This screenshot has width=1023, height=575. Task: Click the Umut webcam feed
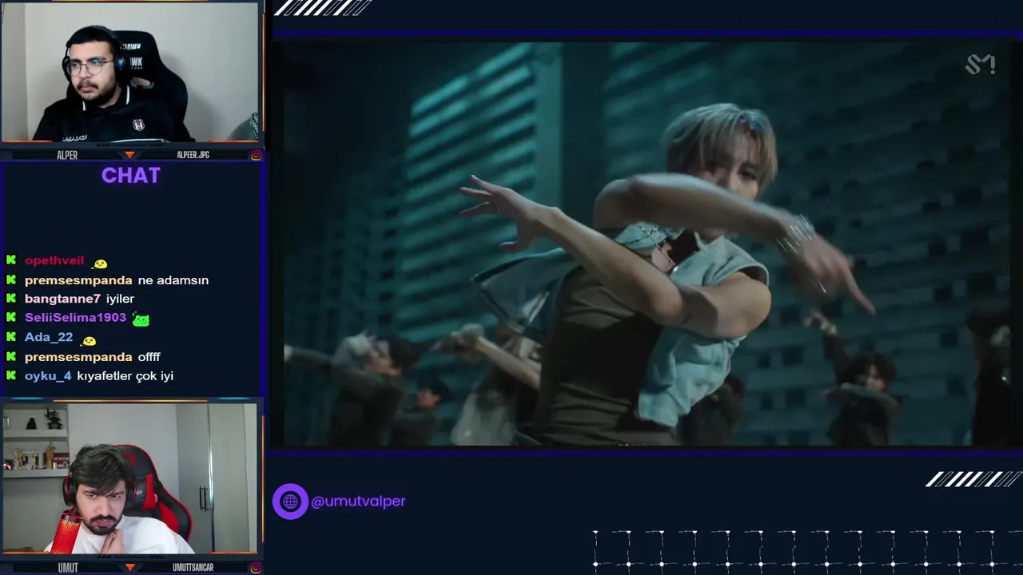point(129,478)
